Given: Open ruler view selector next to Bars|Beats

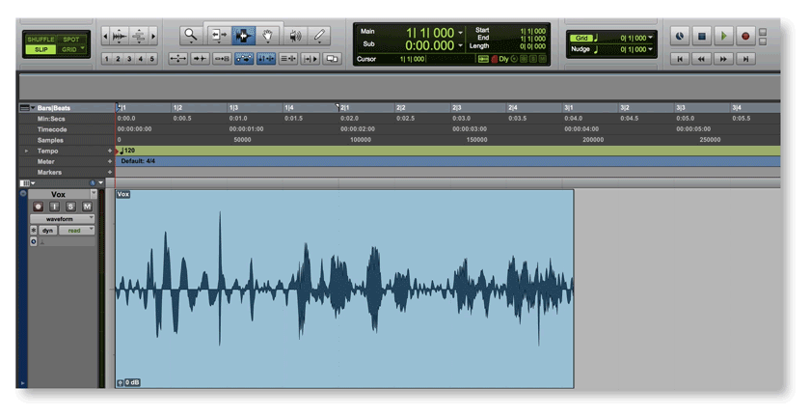Looking at the screenshot, I should (27, 108).
